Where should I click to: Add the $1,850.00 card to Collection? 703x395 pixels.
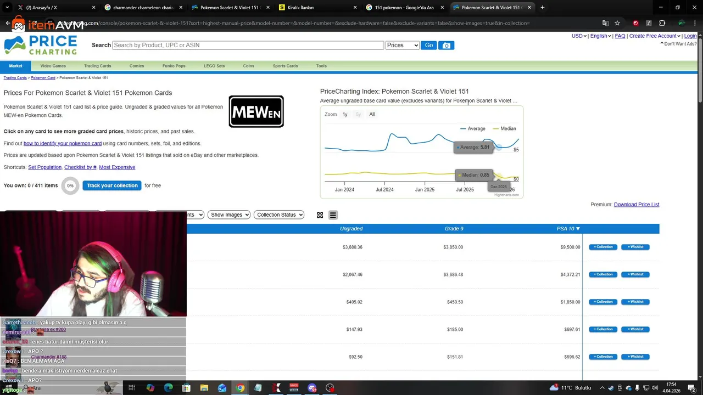pos(603,302)
